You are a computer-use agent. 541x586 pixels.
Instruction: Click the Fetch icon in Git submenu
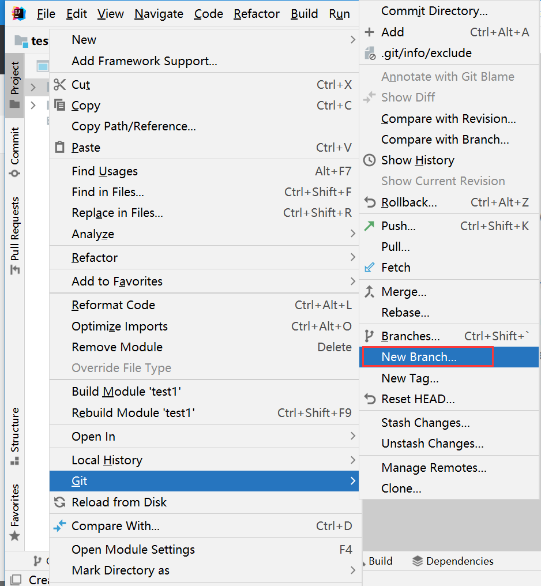[x=370, y=268]
